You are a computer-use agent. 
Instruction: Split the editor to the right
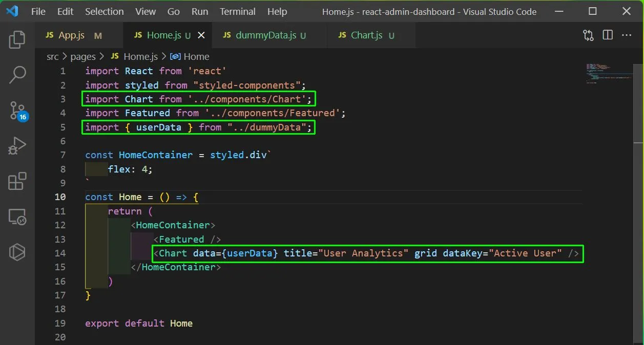coord(608,35)
